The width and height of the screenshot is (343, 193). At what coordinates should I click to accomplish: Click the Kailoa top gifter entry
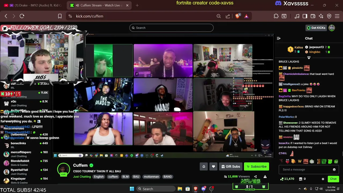tap(295, 49)
